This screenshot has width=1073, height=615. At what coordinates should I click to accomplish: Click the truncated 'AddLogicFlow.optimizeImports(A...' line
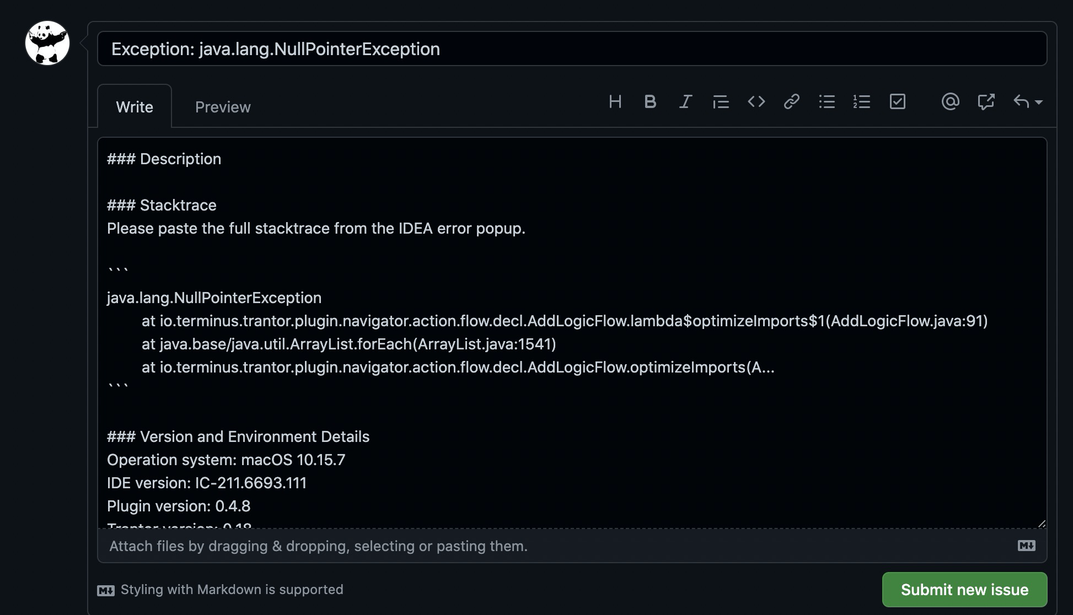pos(458,367)
